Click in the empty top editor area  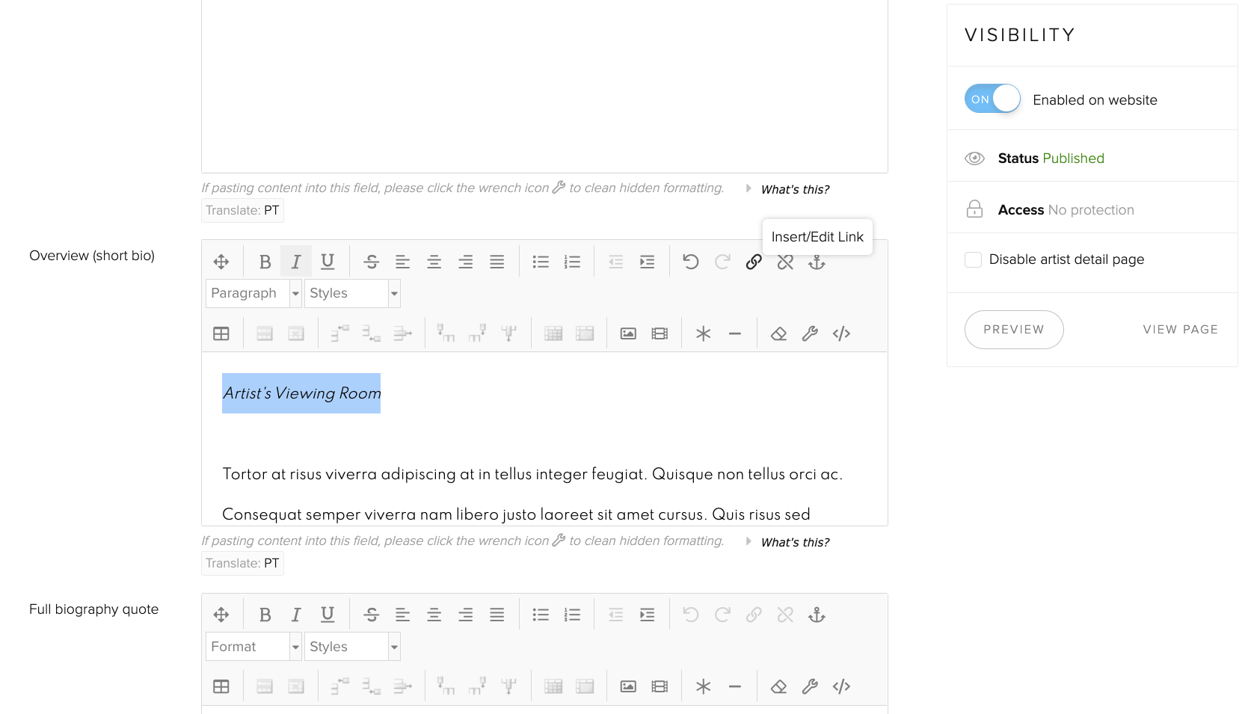[x=544, y=86]
